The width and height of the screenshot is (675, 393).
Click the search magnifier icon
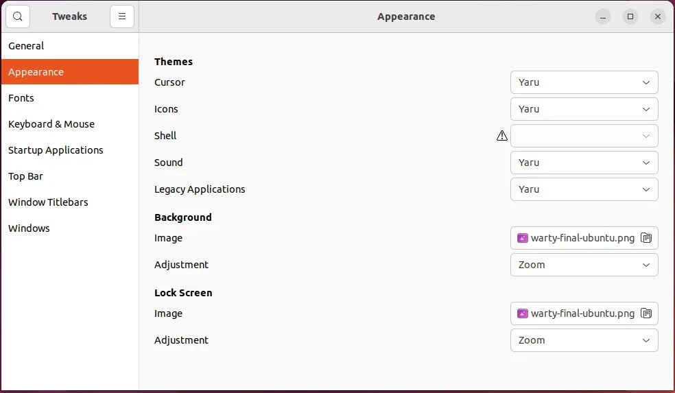click(x=18, y=16)
